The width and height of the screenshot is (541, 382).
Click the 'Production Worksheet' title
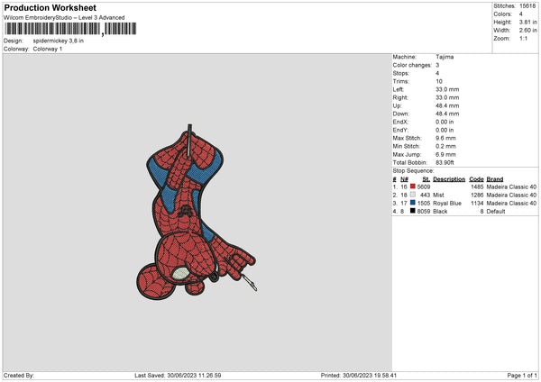(x=50, y=7)
